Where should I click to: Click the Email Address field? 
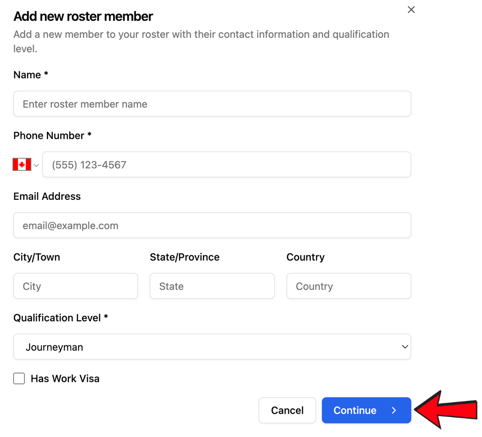tap(212, 225)
